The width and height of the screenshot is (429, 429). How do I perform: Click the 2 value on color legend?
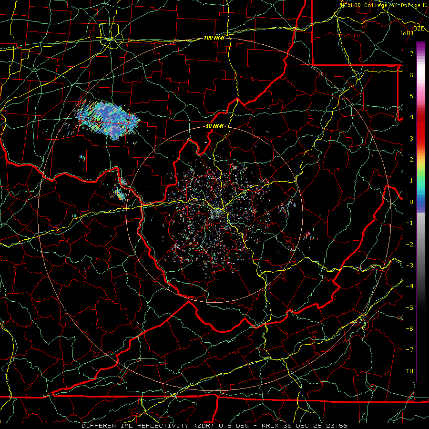tap(411, 160)
